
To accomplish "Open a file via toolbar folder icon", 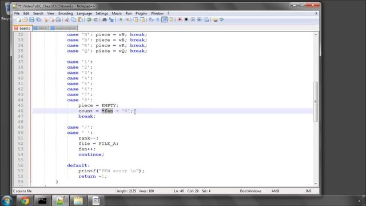I will click(x=25, y=20).
